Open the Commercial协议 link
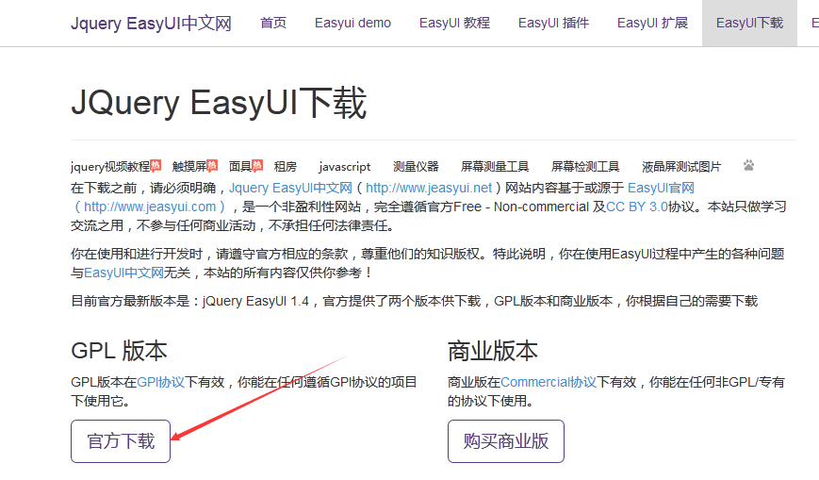Viewport: 819px width, 480px height. (x=549, y=382)
